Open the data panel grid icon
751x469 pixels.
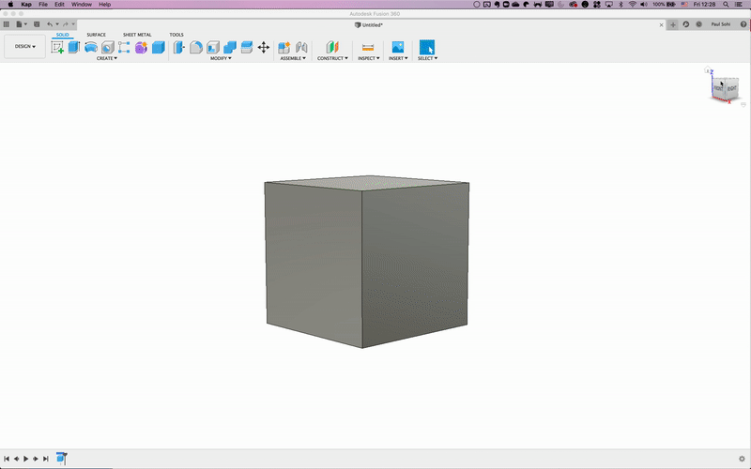pos(7,24)
